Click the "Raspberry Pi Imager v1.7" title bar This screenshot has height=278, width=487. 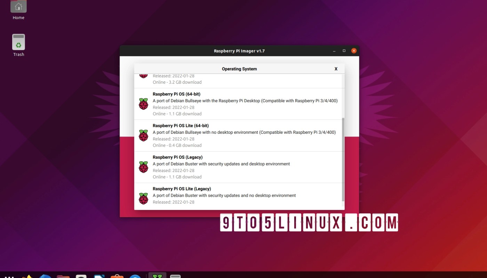tap(239, 51)
